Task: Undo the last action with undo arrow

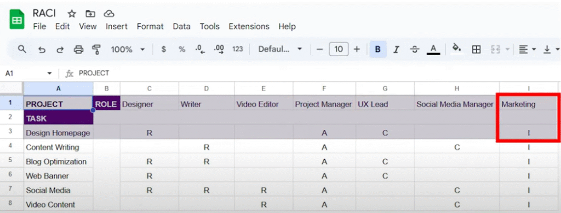Action: point(42,50)
